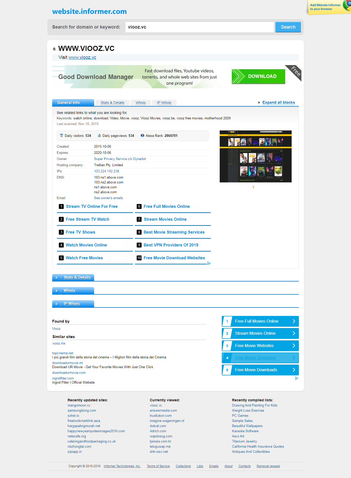This screenshot has width=351, height=478.
Task: Open Informer Technologies, Inc. footer link
Action: 122,466
